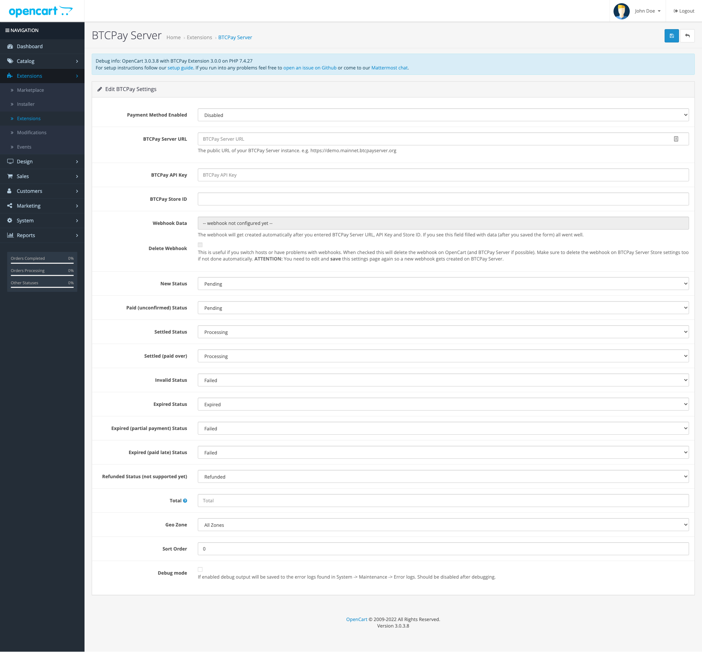
Task: Click the Catalog sidebar icon
Action: click(10, 61)
